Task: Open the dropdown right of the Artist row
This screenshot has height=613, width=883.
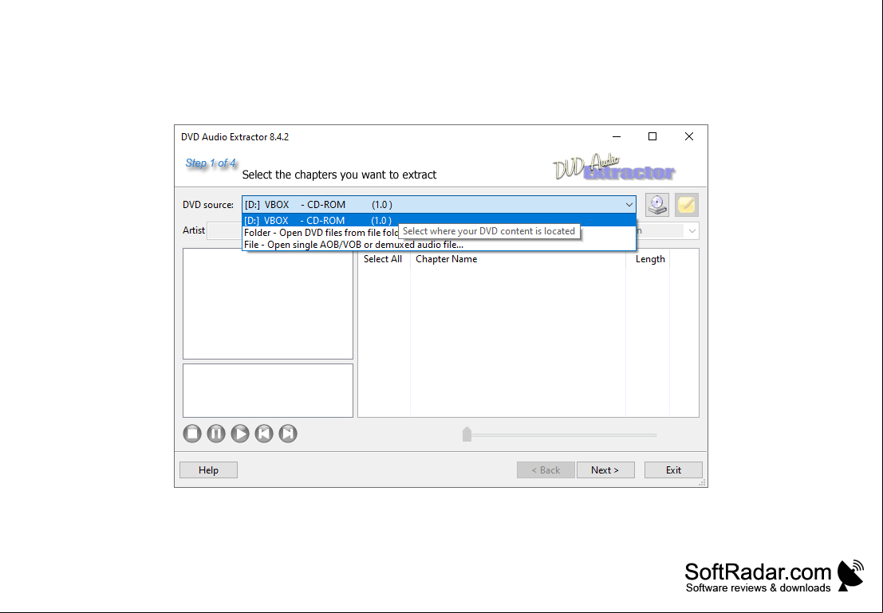Action: pos(692,231)
